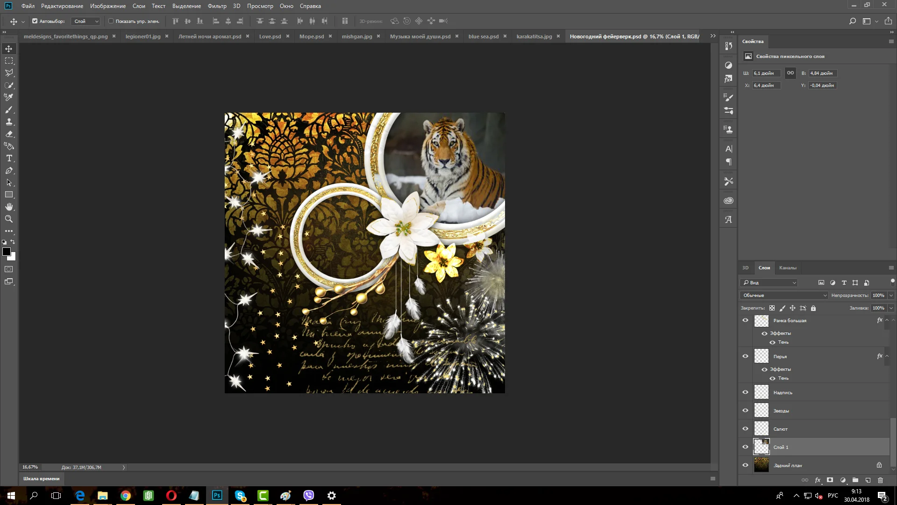Hide the Салют layer
897x505 pixels.
tap(745, 429)
